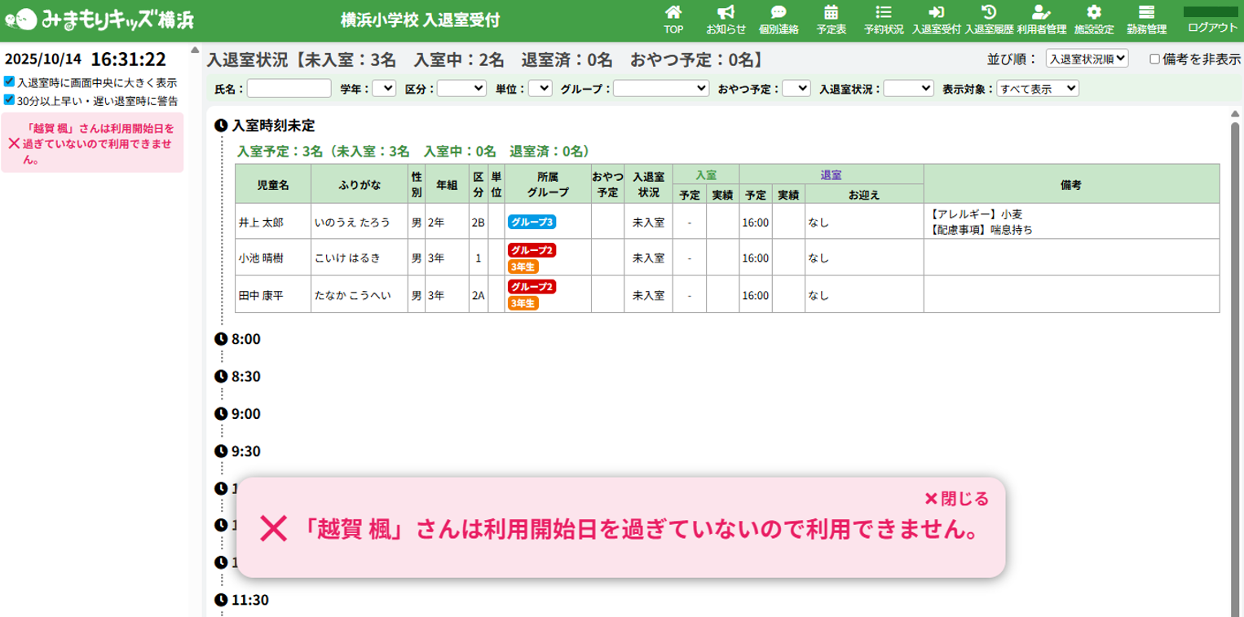Click the attendance list vertical scrollbar
The width and height of the screenshot is (1244, 617).
pos(1234,326)
